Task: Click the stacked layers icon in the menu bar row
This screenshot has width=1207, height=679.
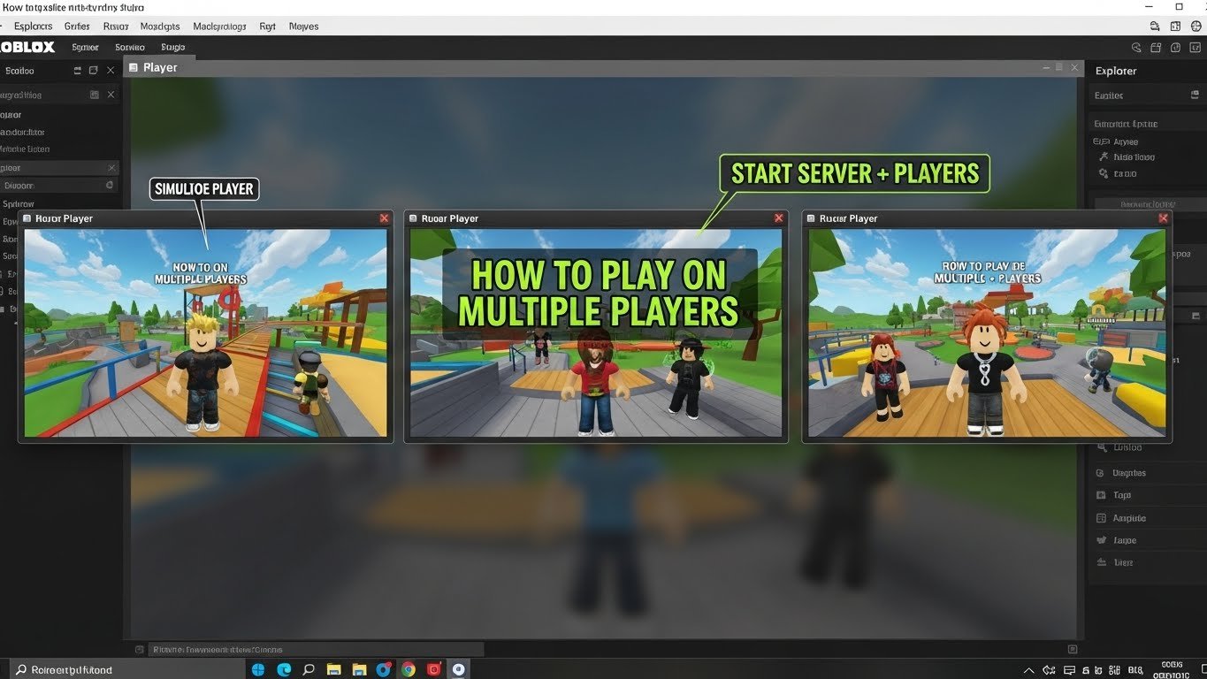Action: (1155, 27)
